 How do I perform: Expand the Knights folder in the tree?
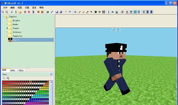tap(7, 20)
